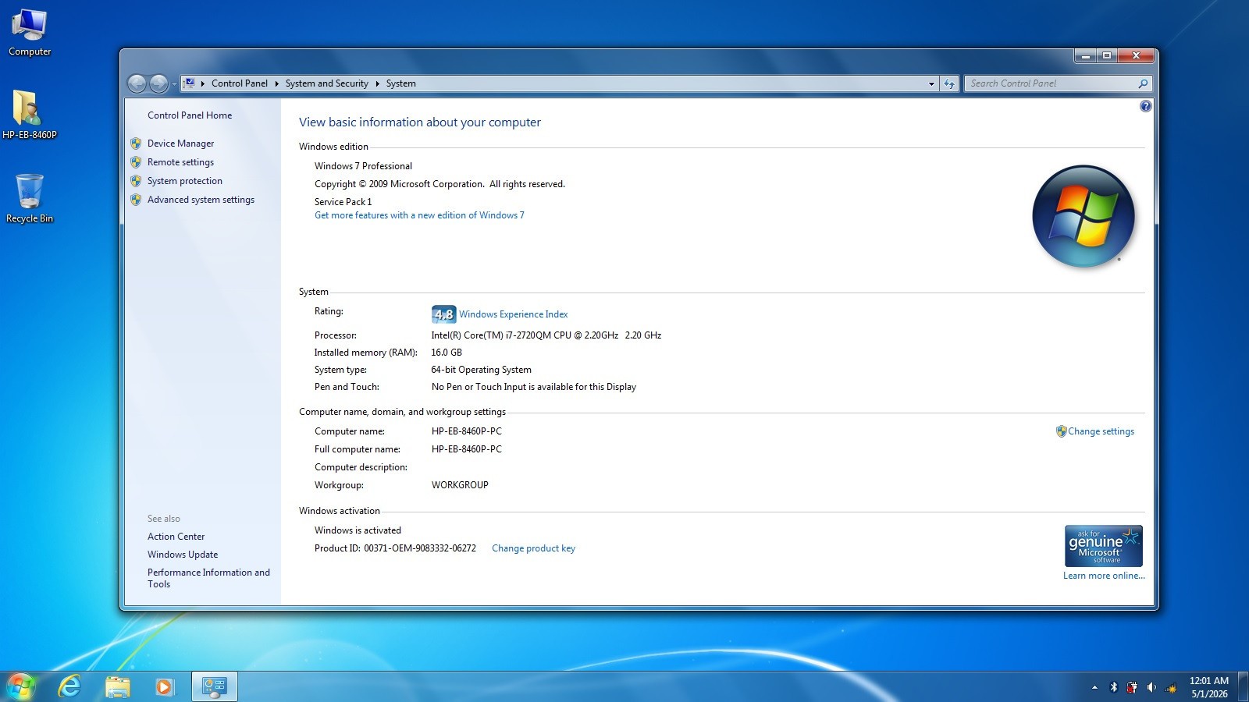The height and width of the screenshot is (702, 1249).
Task: Click the Search Control Panel field
Action: (1052, 83)
